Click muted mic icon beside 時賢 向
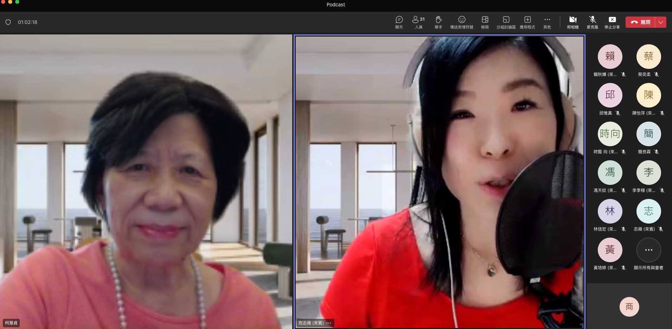 (623, 152)
